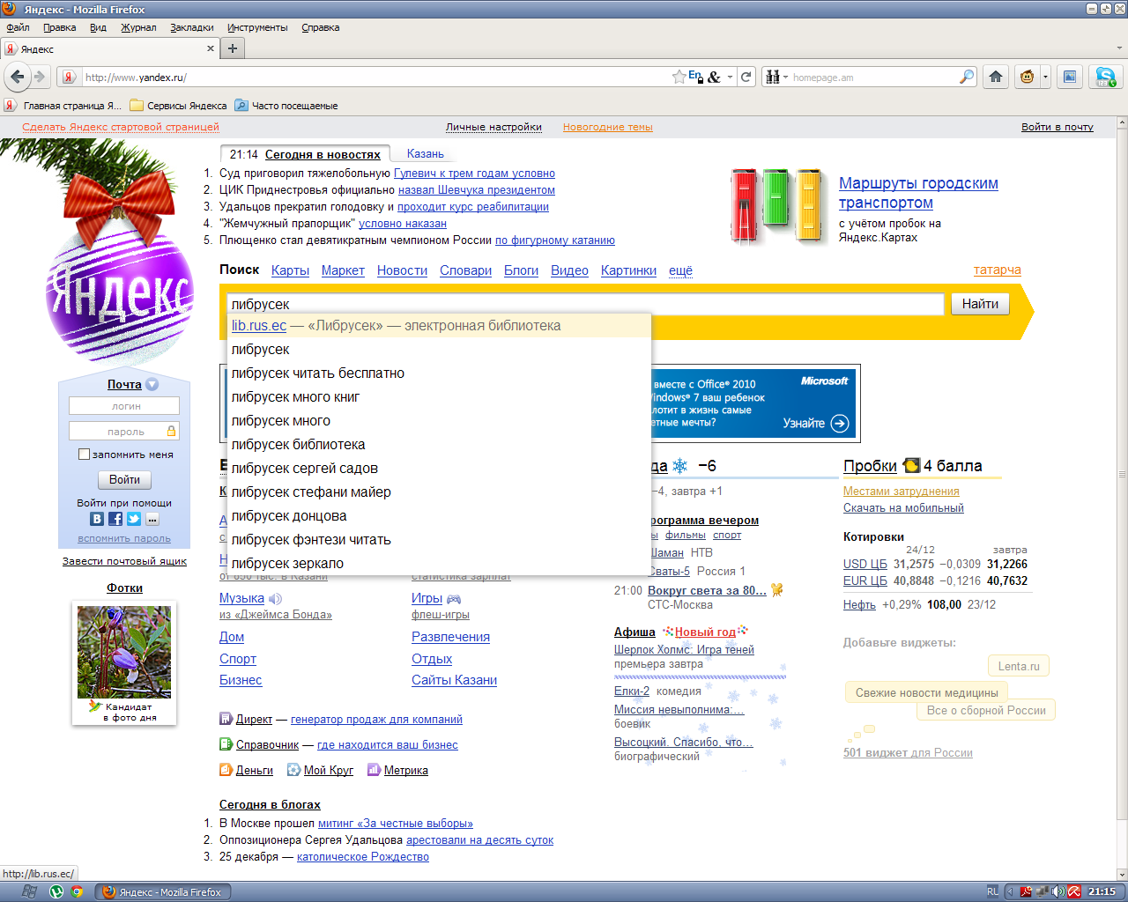Select the lib.rus.ec suggestion

point(440,325)
